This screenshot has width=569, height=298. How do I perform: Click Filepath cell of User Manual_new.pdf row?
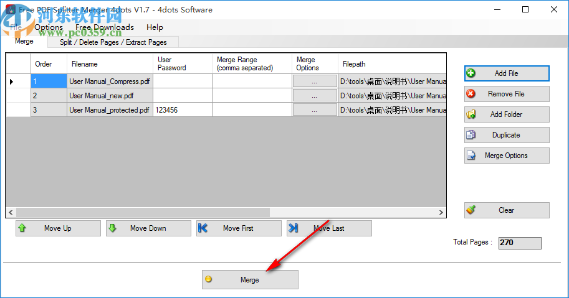click(x=392, y=96)
